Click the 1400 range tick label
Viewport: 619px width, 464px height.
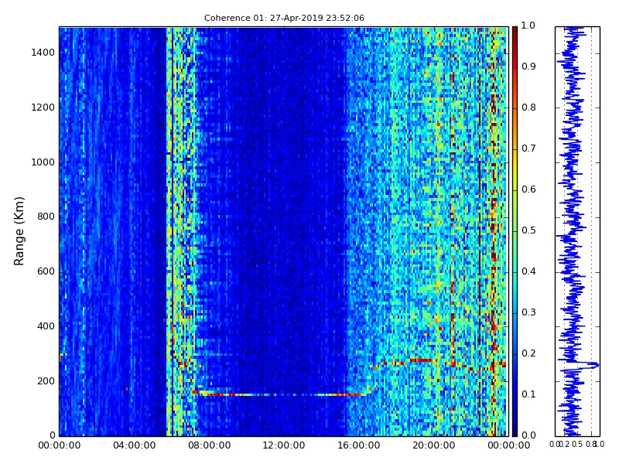click(43, 53)
